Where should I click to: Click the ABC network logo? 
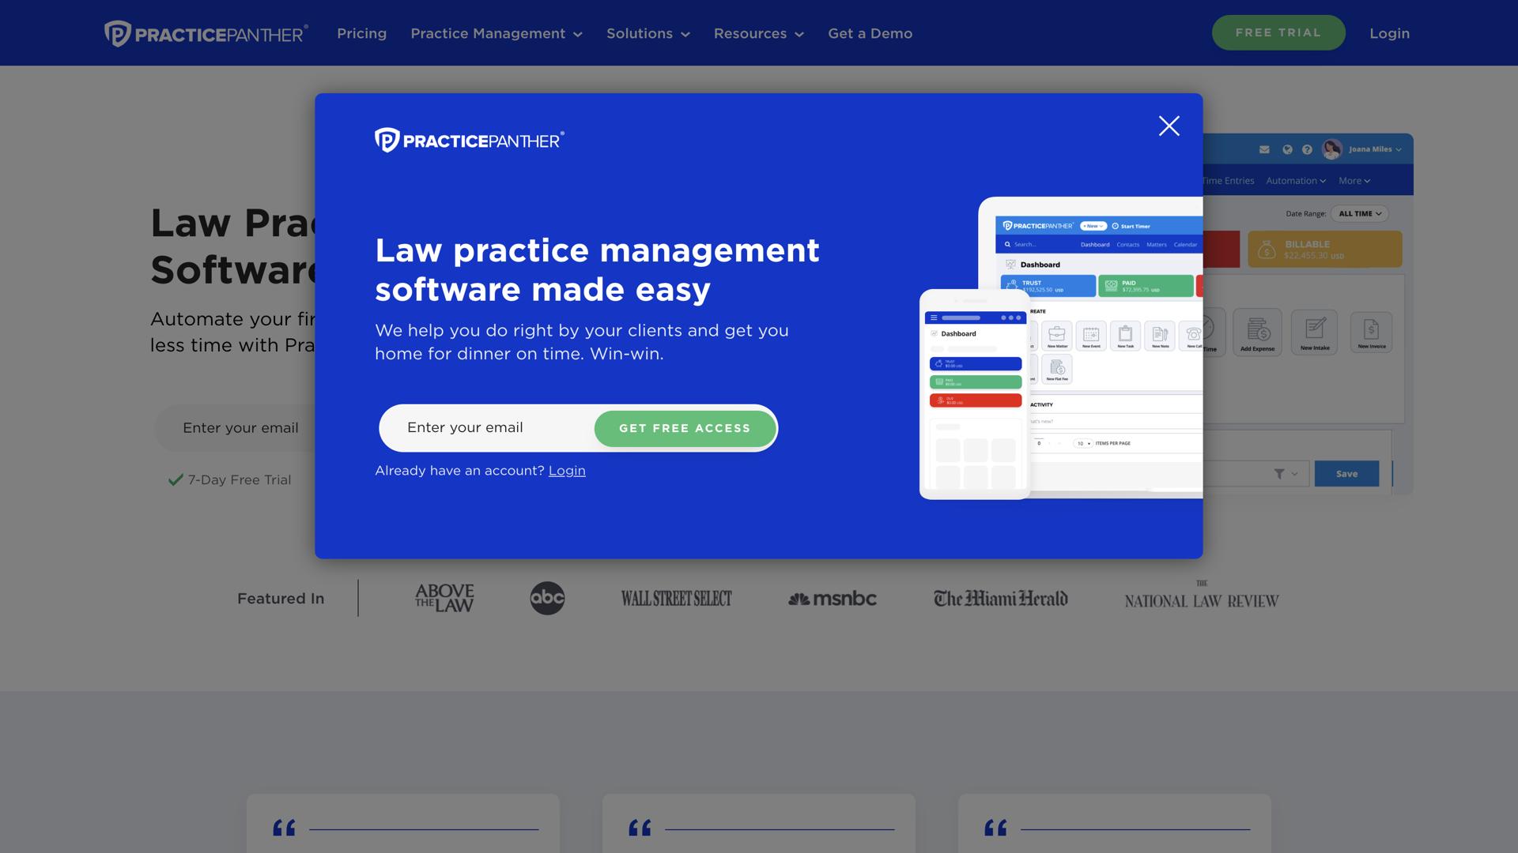click(x=547, y=599)
